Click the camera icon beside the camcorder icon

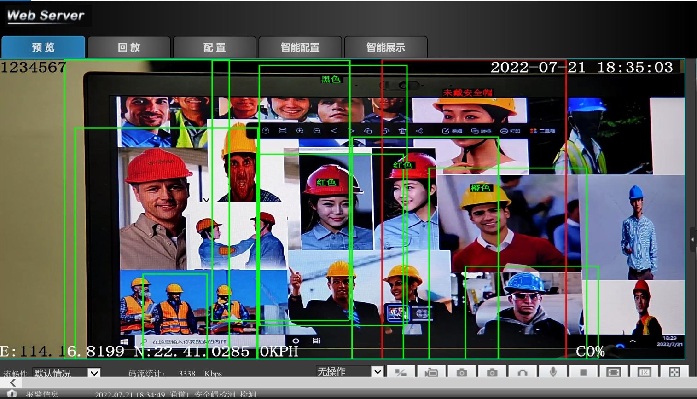coord(462,372)
